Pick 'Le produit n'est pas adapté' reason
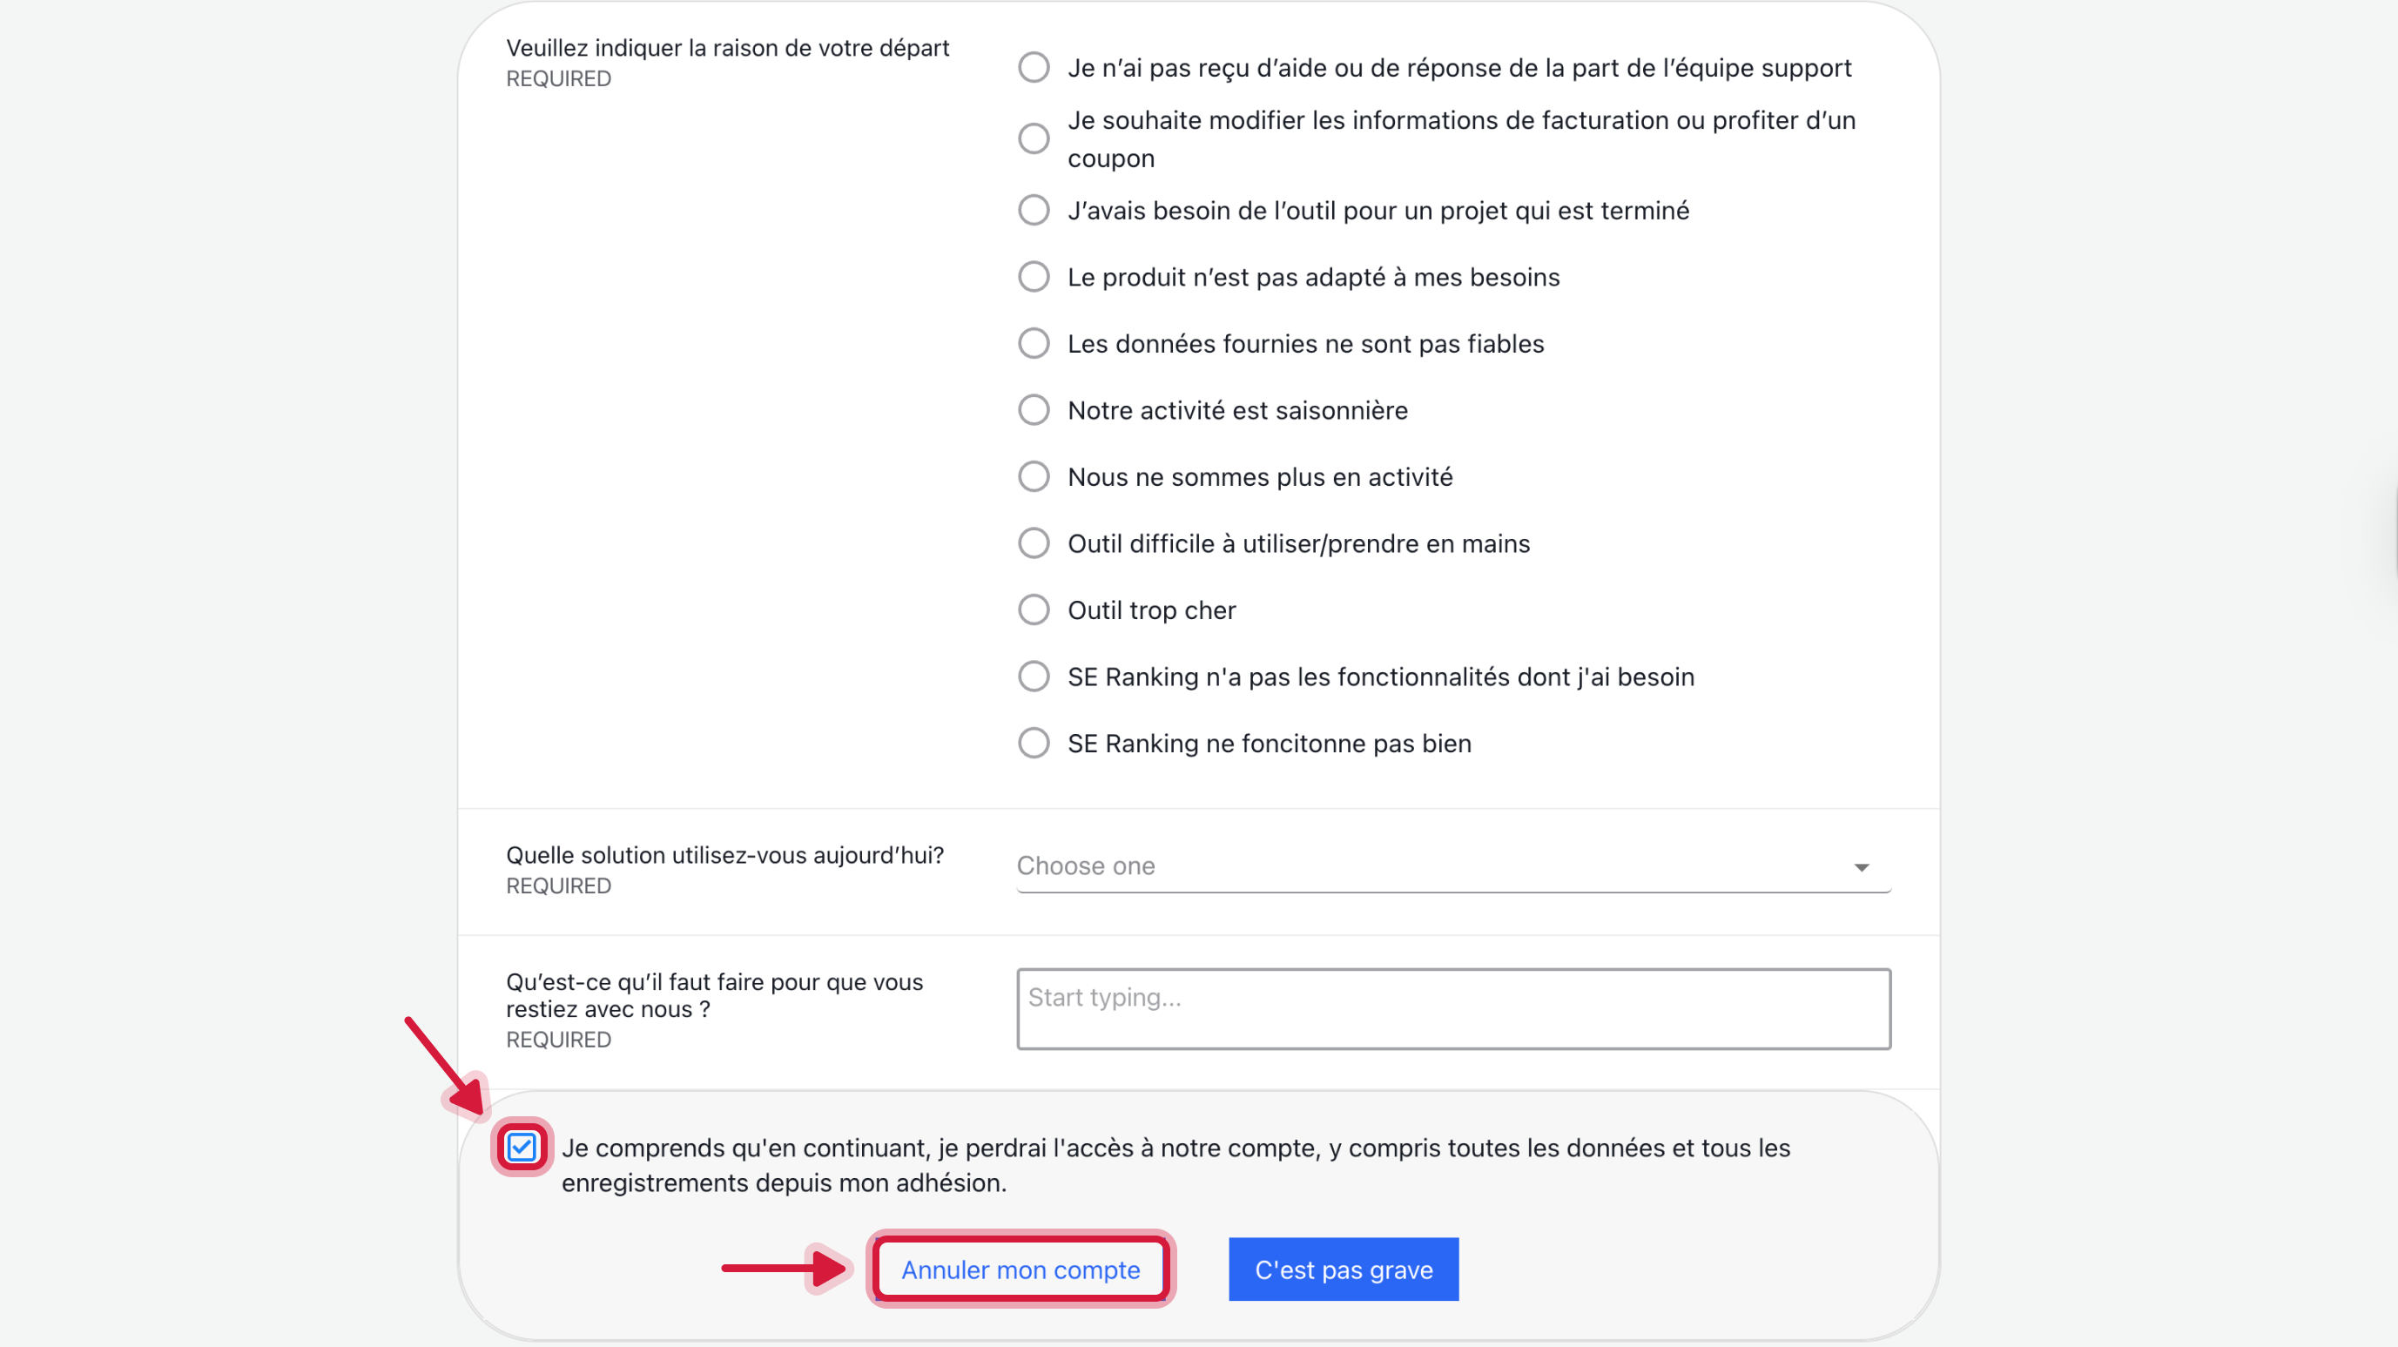The image size is (2398, 1347). tap(1034, 278)
